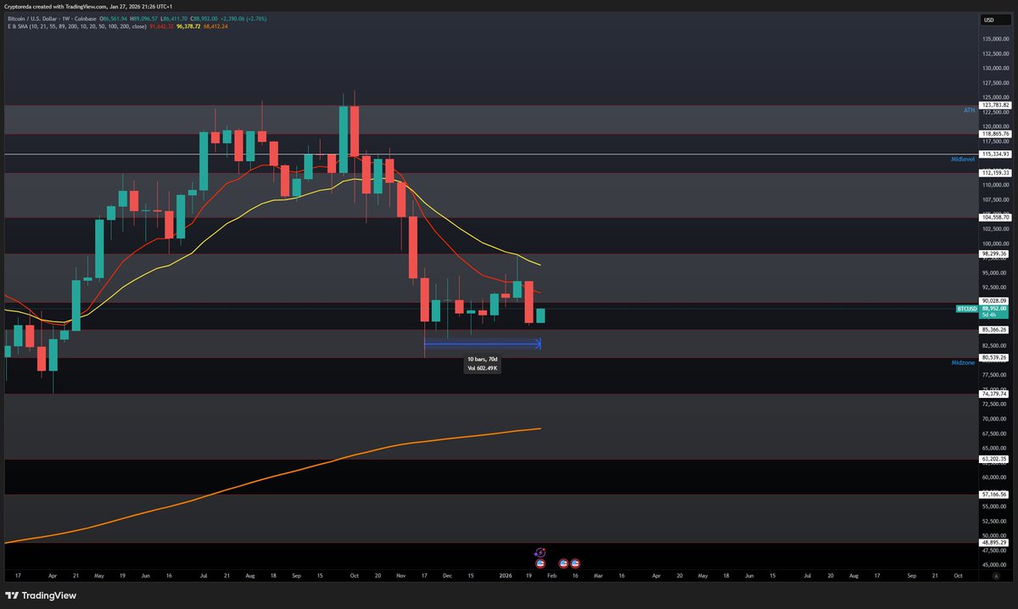Select the 2026 label on the time axis
The width and height of the screenshot is (1018, 609).
(x=506, y=575)
